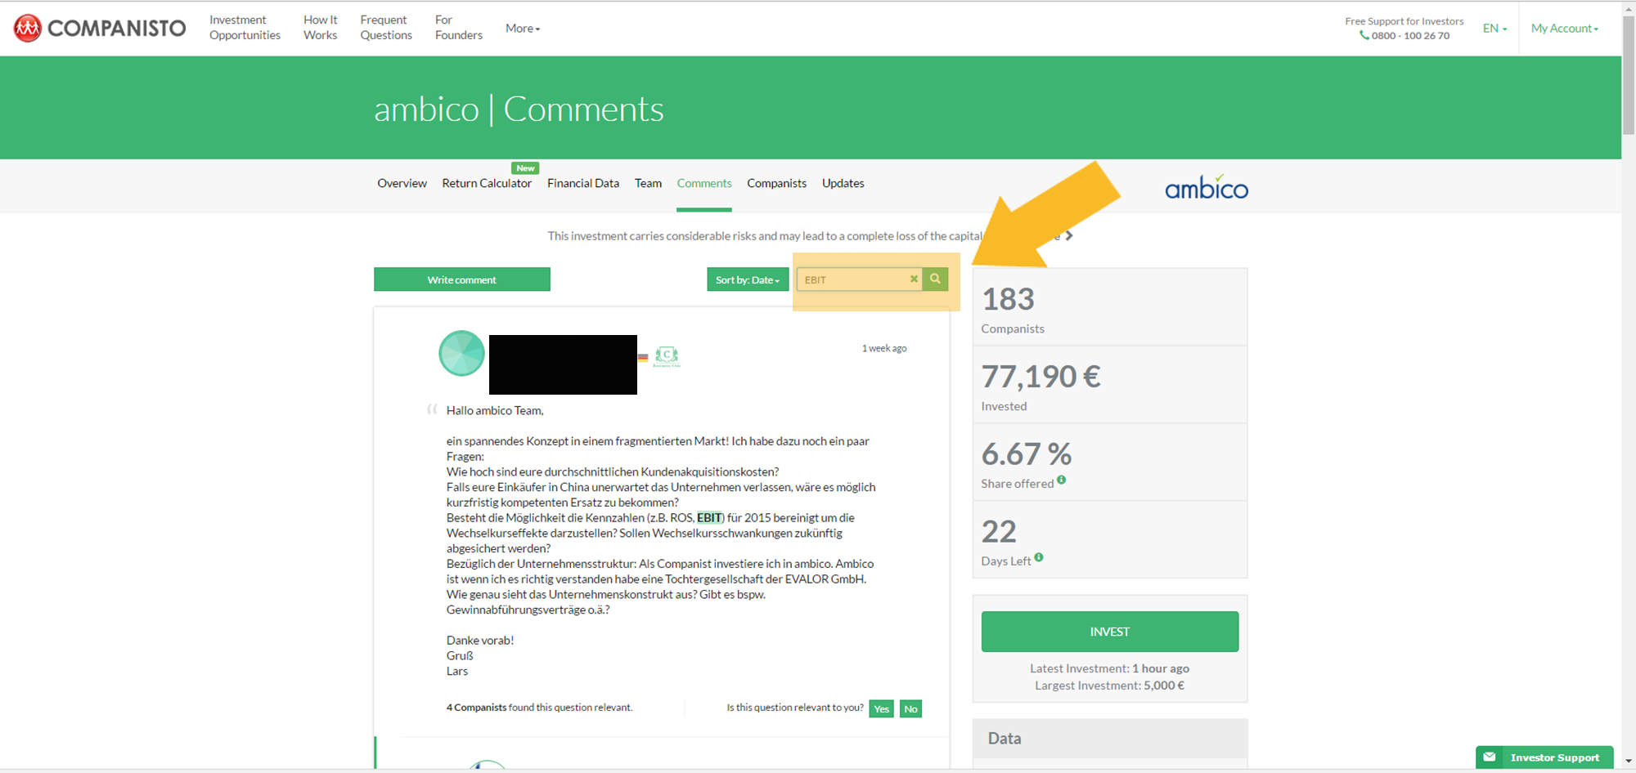Click the magnifier search button
The width and height of the screenshot is (1636, 773).
click(x=935, y=279)
